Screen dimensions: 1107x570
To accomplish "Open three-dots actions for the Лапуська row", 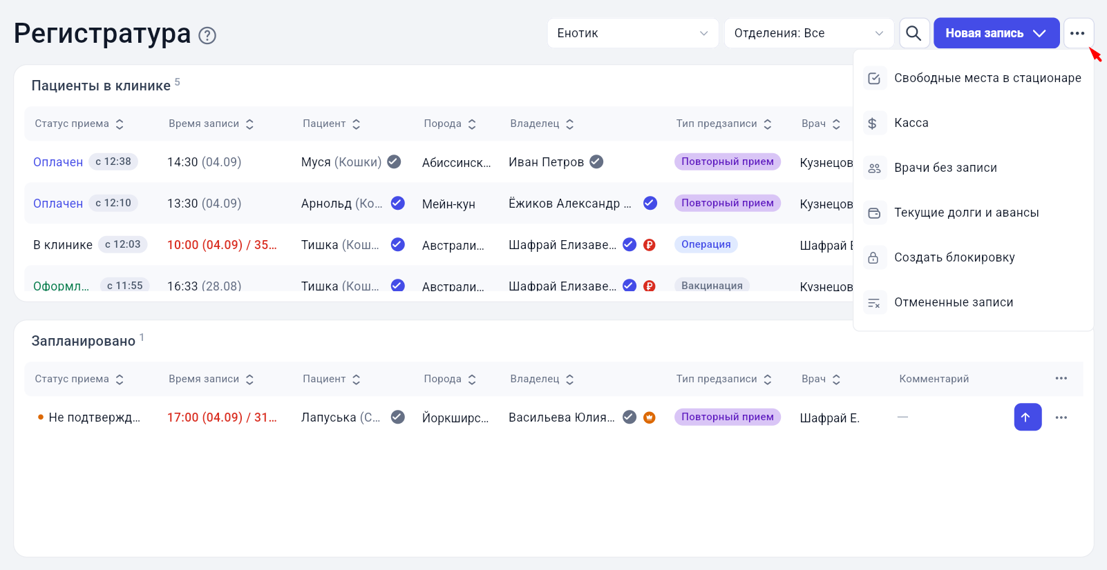I will [x=1061, y=417].
